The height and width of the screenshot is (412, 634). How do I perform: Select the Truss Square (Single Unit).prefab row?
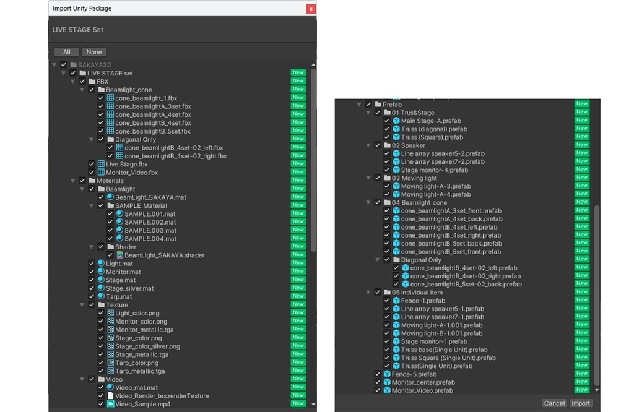tap(467, 358)
